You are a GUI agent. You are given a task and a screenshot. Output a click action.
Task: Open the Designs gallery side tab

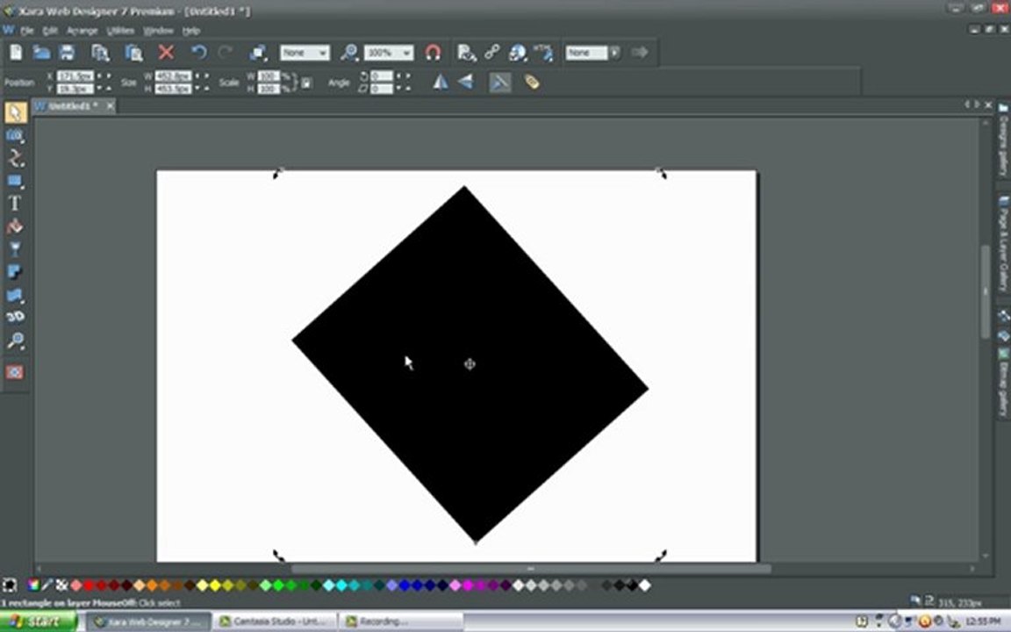tap(1002, 140)
